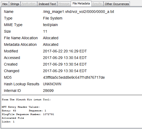This screenshot has width=142, height=129.
Task: Select the Indexed Text tab
Action: click(x=47, y=4)
